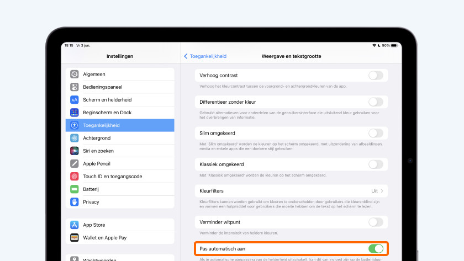The height and width of the screenshot is (261, 464).
Task: Tap the Instellingen sidebar title
Action: coord(120,56)
